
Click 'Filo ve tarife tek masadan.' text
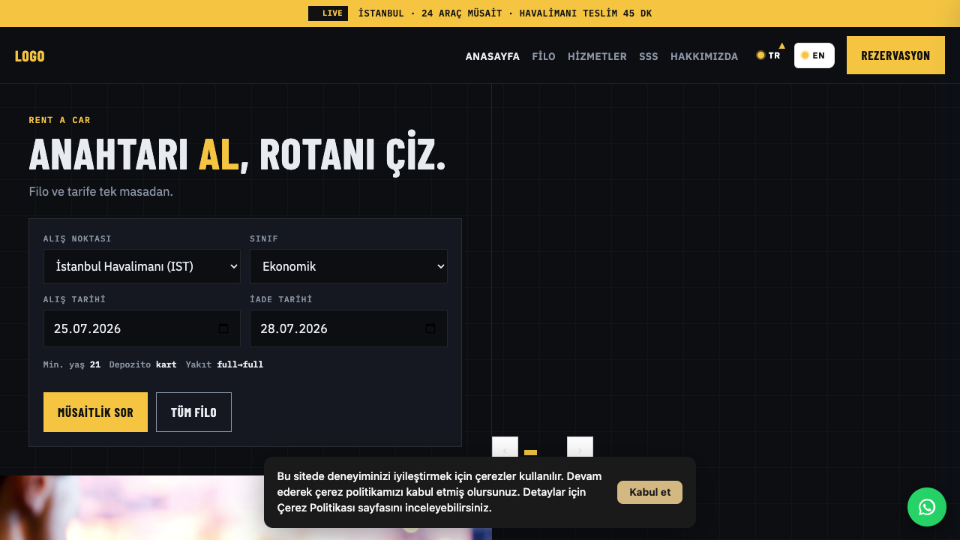101,191
